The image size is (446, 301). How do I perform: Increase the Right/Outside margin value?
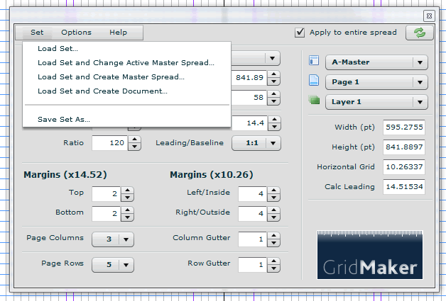coord(273,210)
